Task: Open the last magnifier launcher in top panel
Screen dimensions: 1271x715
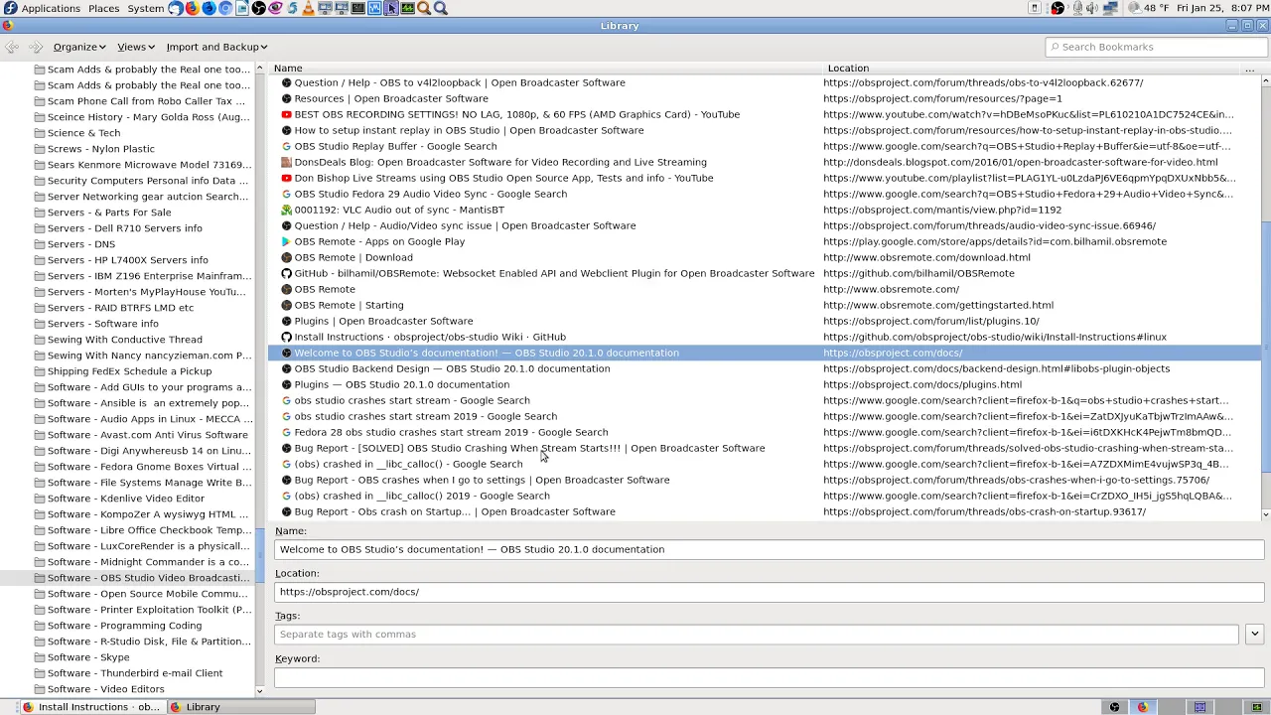Action: 440,8
